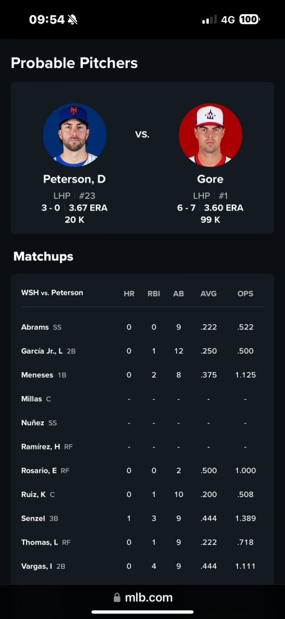This screenshot has height=619, width=285.
Task: Tap the silent mode bell icon
Action: (x=72, y=19)
